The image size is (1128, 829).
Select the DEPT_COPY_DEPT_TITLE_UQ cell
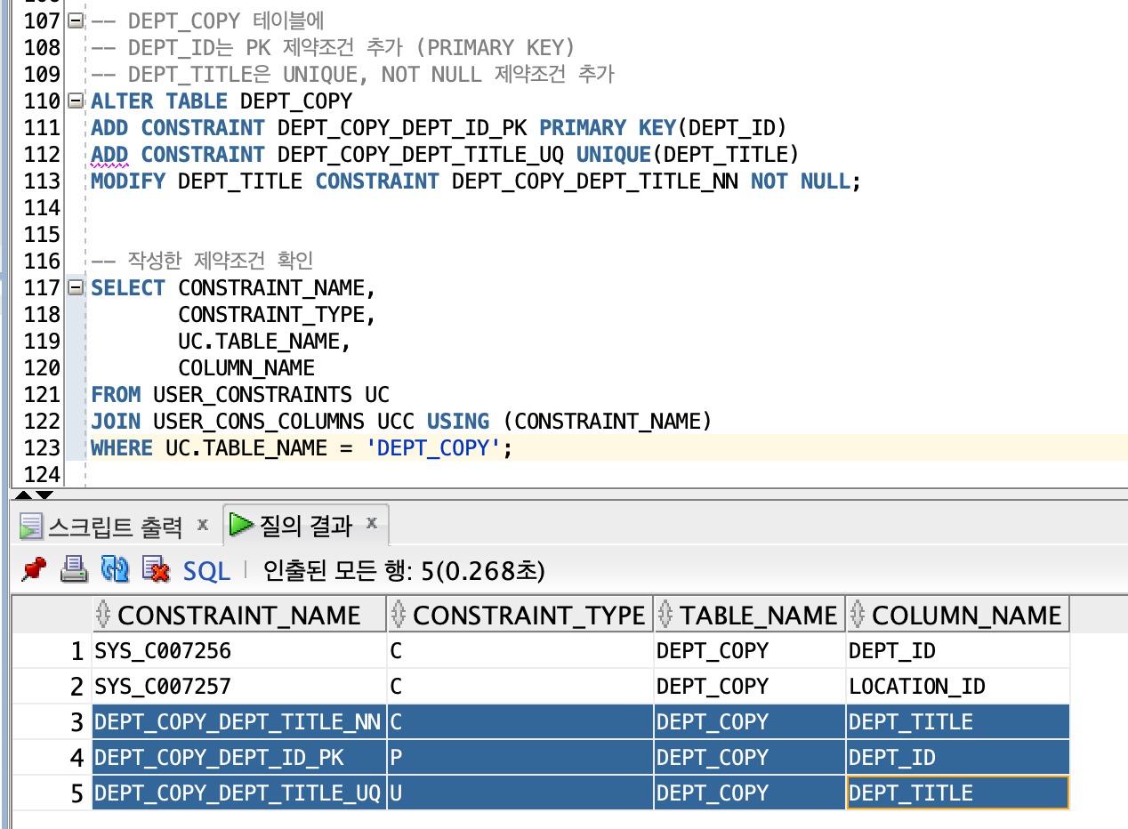[239, 793]
